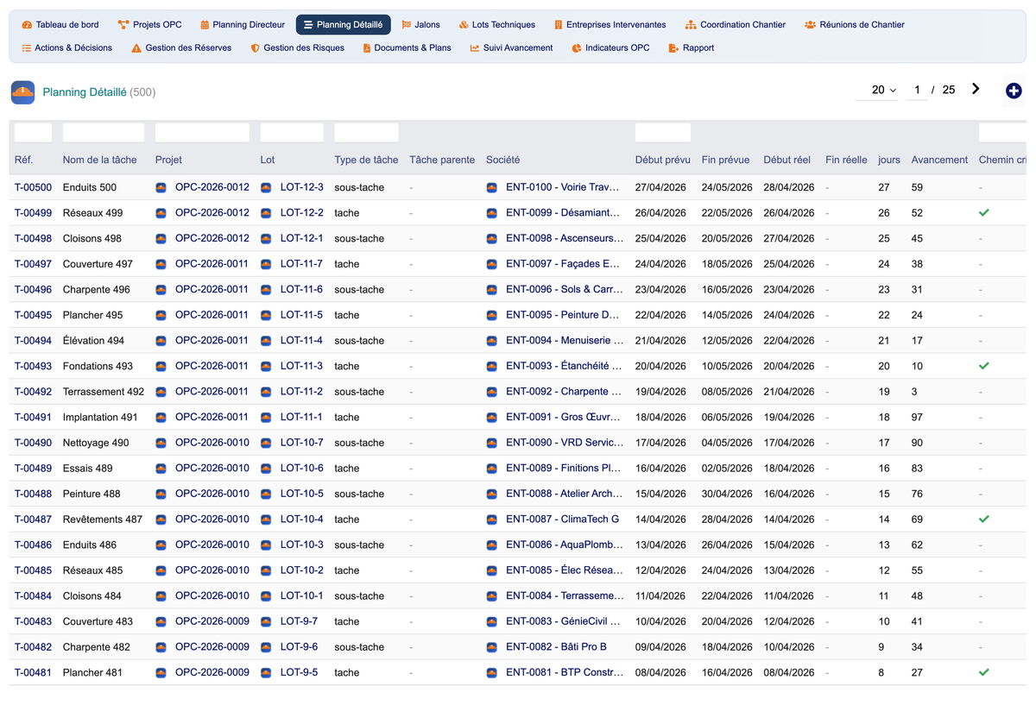The height and width of the screenshot is (724, 1036).
Task: Click the Planning Détaillé helmet icon
Action: [x=22, y=92]
